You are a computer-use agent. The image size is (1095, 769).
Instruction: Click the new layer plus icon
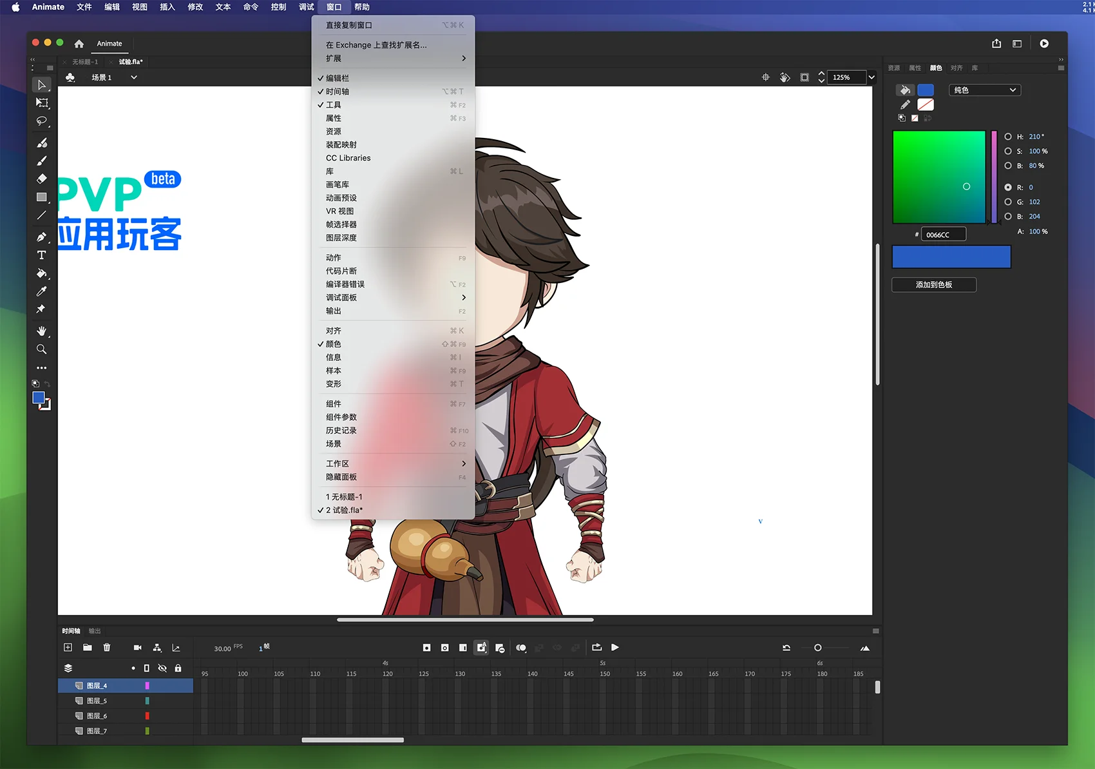coord(68,647)
